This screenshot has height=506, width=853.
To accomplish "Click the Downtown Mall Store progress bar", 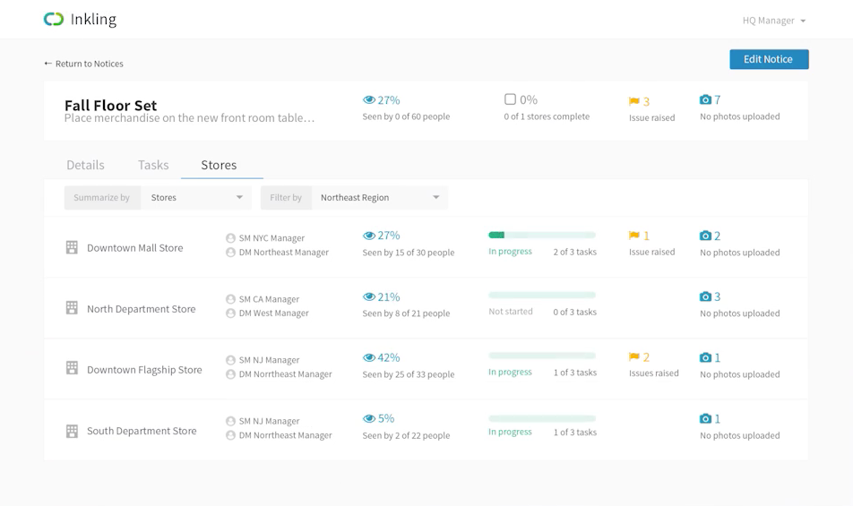I will click(x=541, y=235).
